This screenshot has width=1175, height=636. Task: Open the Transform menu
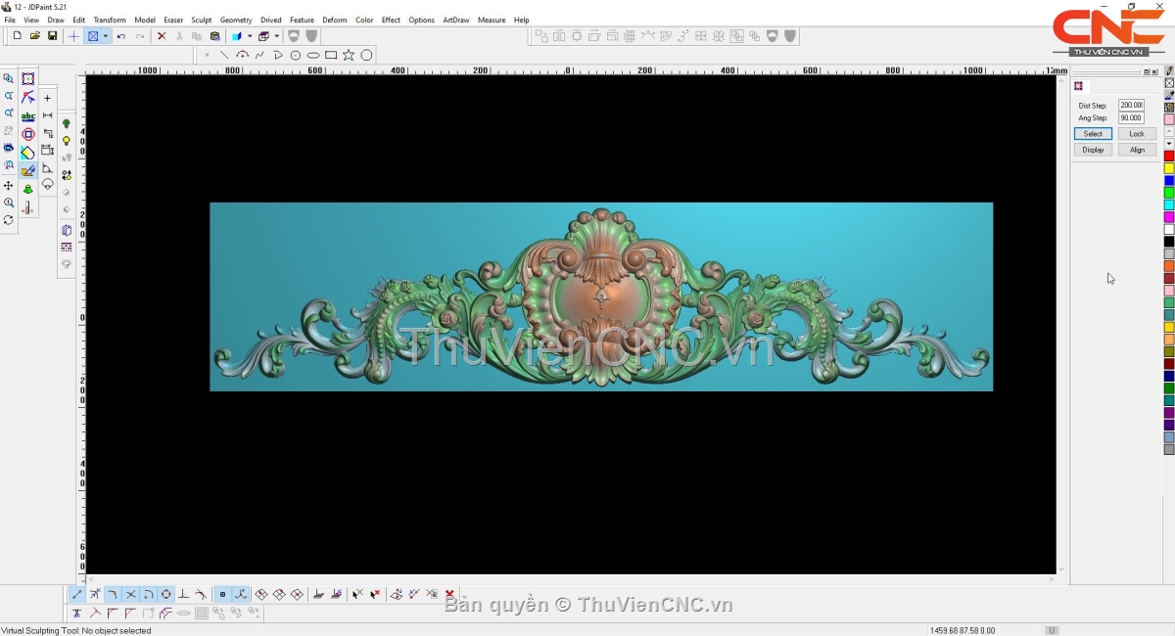[110, 20]
